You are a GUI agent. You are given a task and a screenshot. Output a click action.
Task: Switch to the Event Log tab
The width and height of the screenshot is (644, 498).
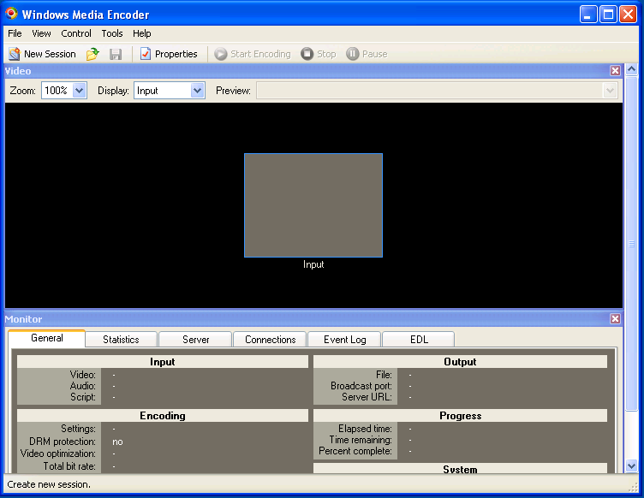pos(344,340)
